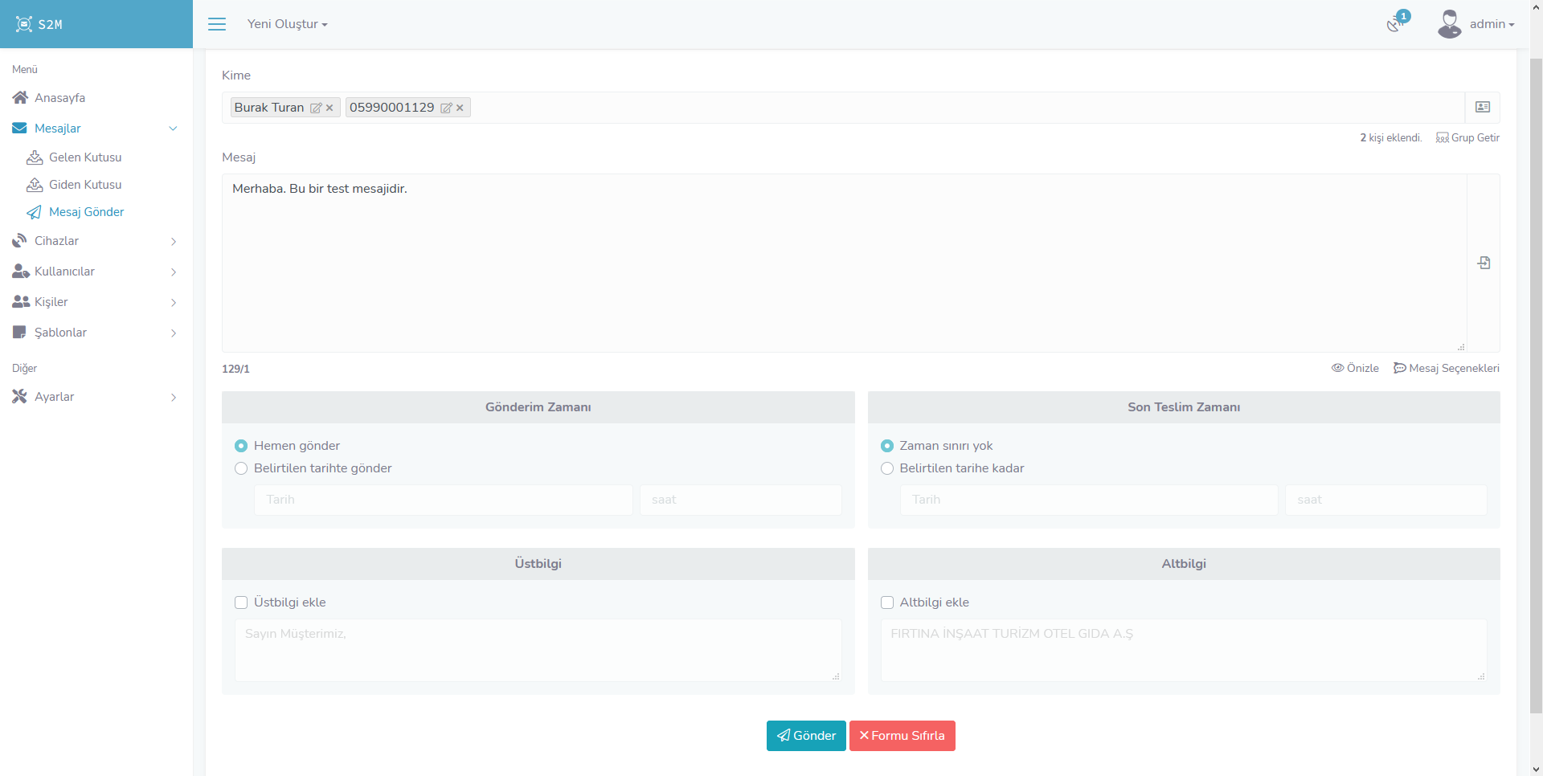Click the Önizle preview link
The image size is (1543, 776).
tap(1355, 368)
